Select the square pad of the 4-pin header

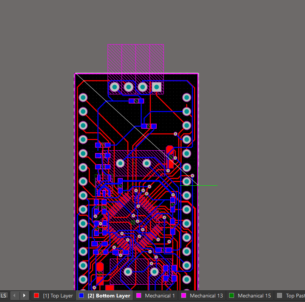click(157, 87)
